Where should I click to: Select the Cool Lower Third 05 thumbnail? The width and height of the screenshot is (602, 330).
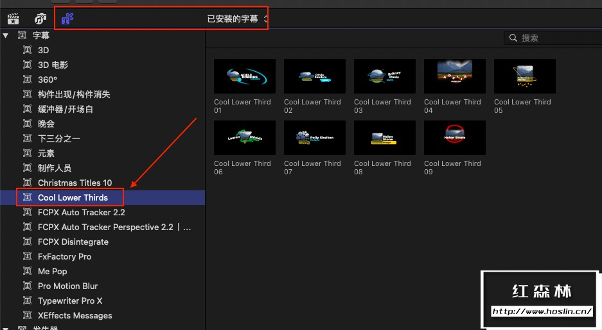[x=525, y=76]
